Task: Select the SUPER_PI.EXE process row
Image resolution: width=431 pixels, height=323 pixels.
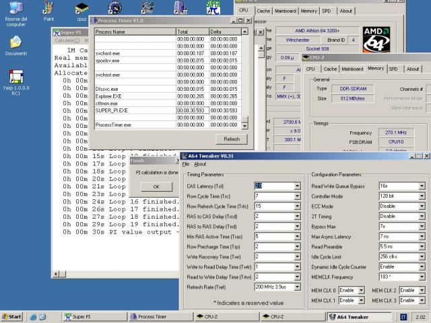Action: pyautogui.click(x=168, y=110)
